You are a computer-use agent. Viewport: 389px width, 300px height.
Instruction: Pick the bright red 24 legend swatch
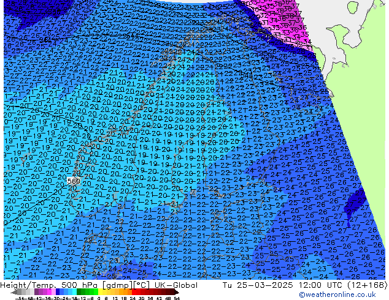tap(134, 293)
